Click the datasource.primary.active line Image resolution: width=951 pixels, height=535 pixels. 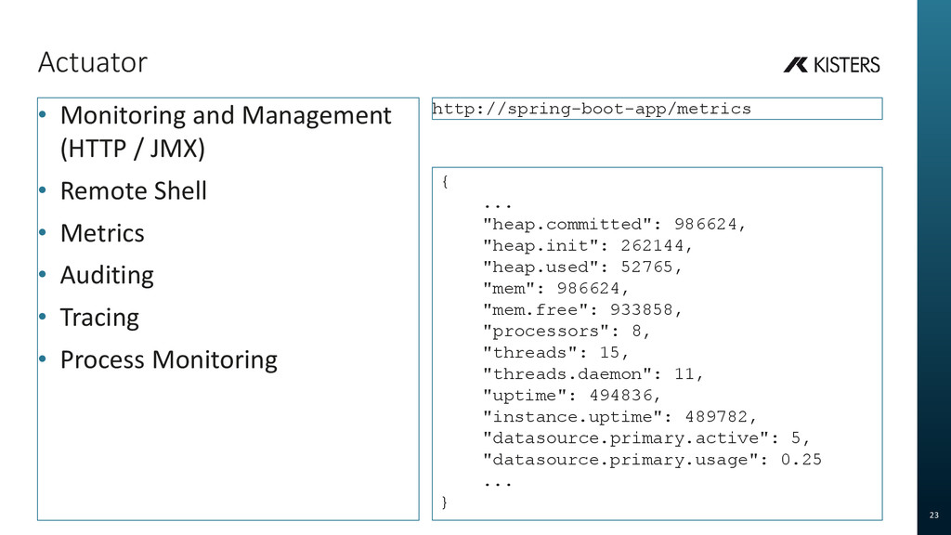point(646,438)
